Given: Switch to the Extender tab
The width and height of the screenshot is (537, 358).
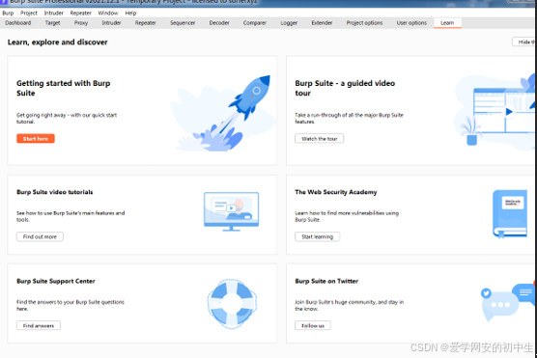Looking at the screenshot, I should pos(322,23).
